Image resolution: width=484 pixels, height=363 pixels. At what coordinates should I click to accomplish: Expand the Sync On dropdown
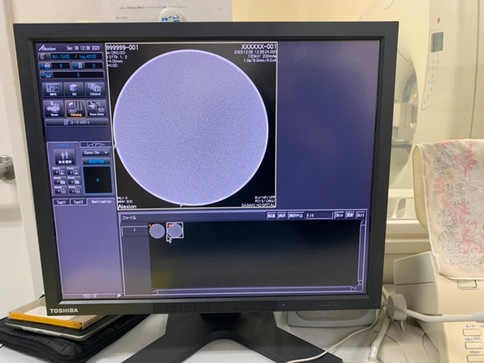96,153
